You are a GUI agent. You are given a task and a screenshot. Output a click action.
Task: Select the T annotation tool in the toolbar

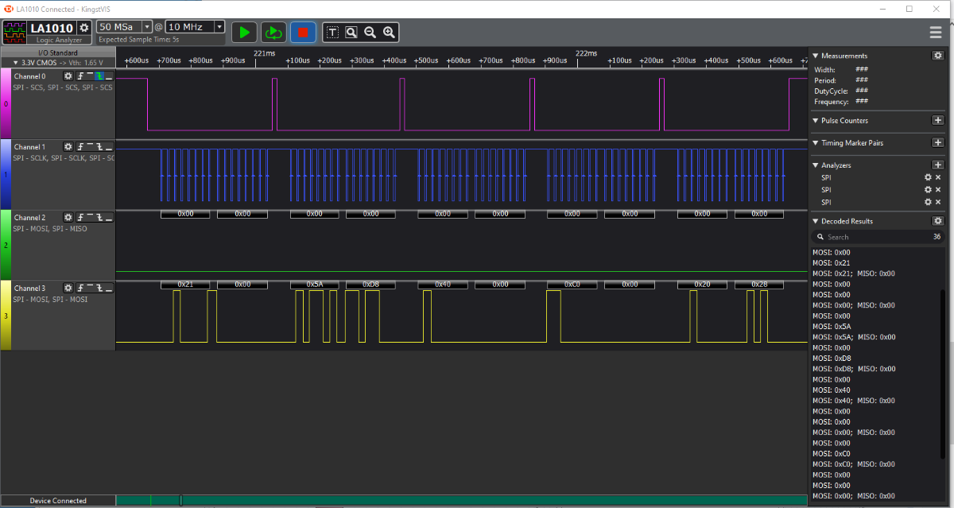pos(332,32)
